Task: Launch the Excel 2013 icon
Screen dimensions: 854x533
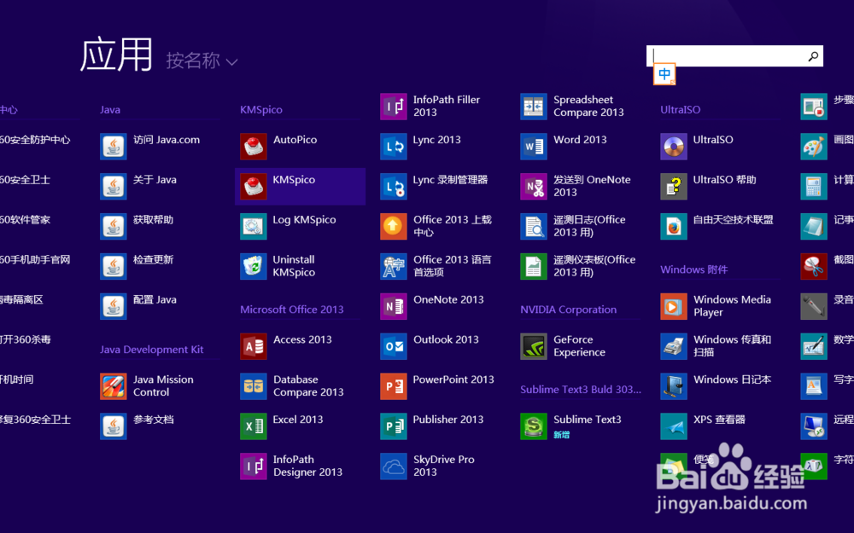Action: [x=254, y=426]
